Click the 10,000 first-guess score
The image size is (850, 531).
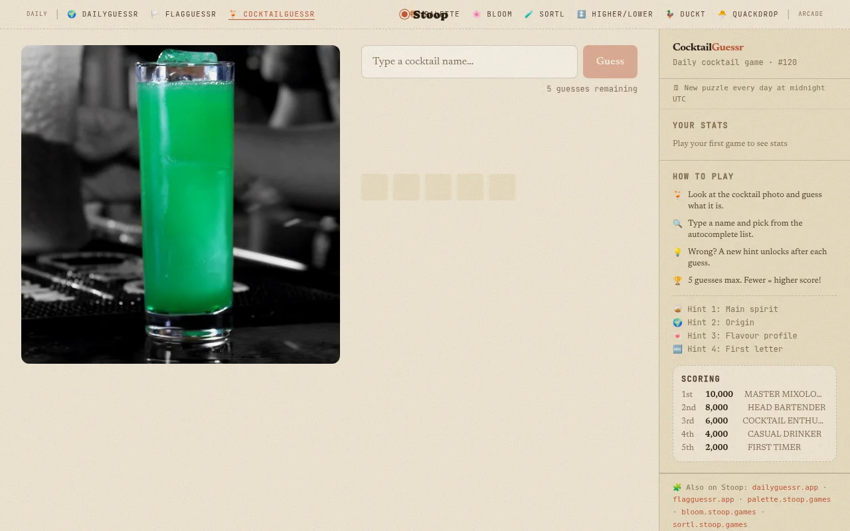click(x=719, y=394)
